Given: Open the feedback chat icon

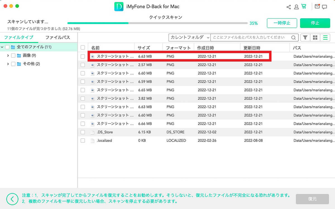Looking at the screenshot, I should (324, 7).
